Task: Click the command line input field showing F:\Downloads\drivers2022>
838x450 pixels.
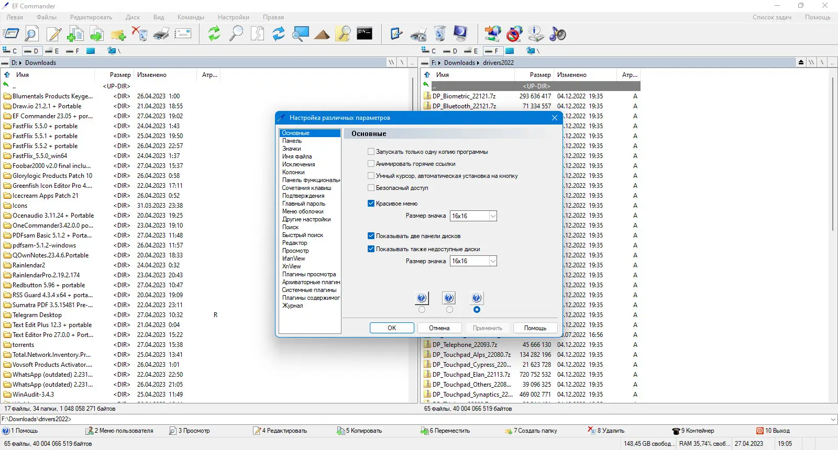Action: pos(415,419)
